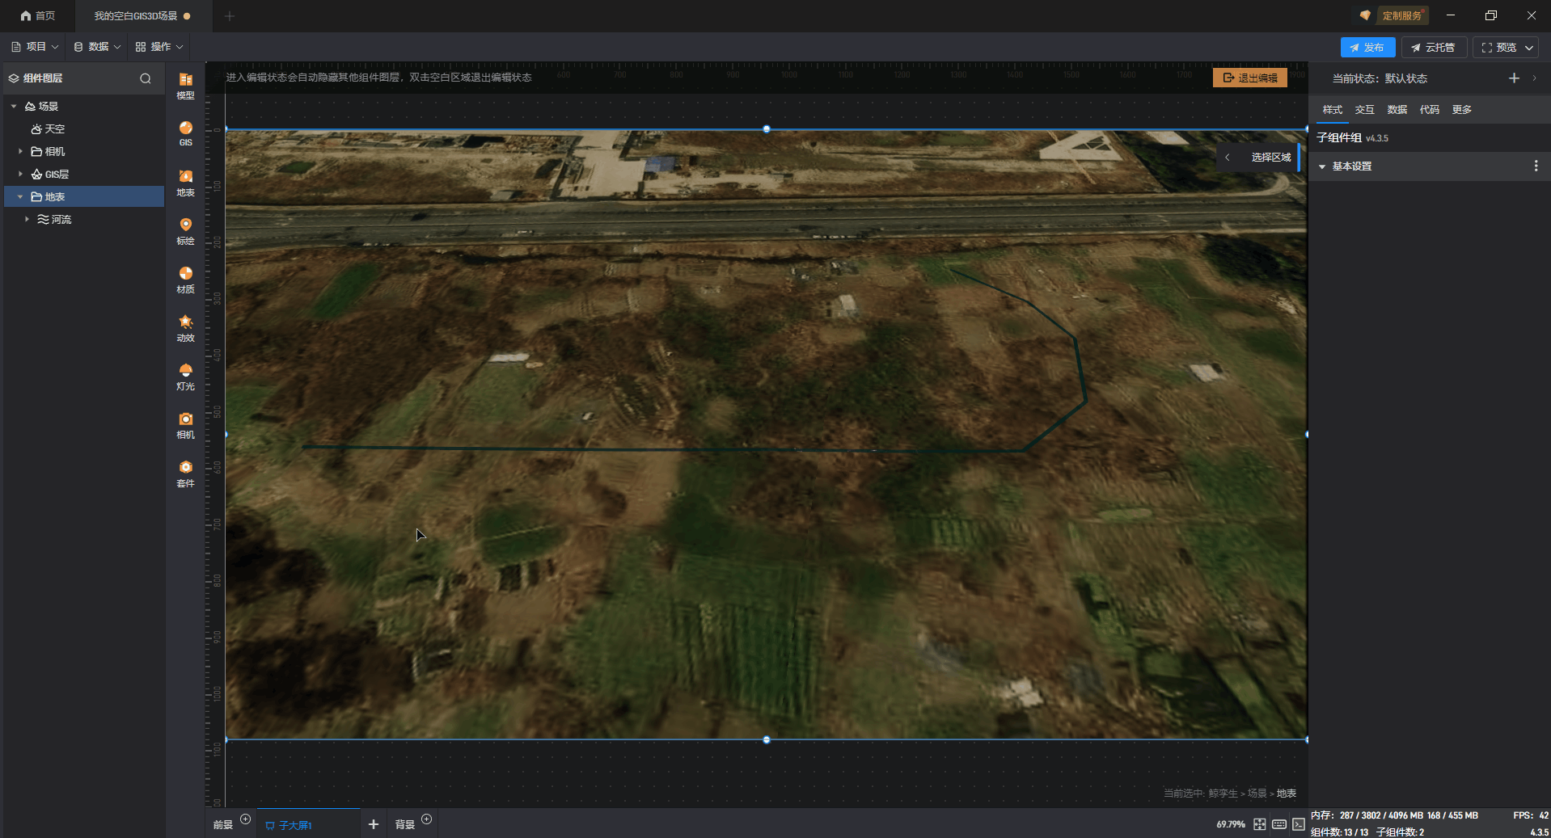Click the fit-to-screen icon beside zoom percentage
The image size is (1551, 838).
(1259, 824)
